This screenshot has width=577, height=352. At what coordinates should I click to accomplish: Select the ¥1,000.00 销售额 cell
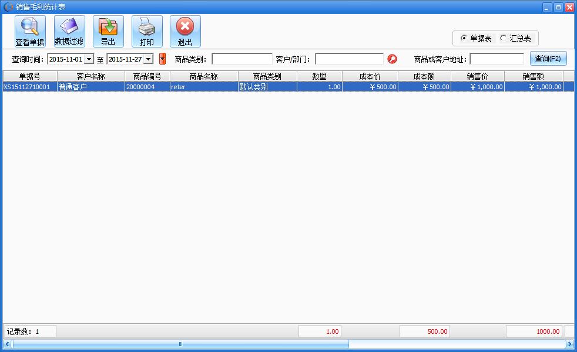(534, 87)
